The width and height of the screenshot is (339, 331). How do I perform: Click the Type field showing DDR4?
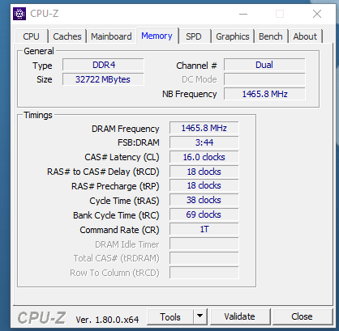tap(103, 65)
